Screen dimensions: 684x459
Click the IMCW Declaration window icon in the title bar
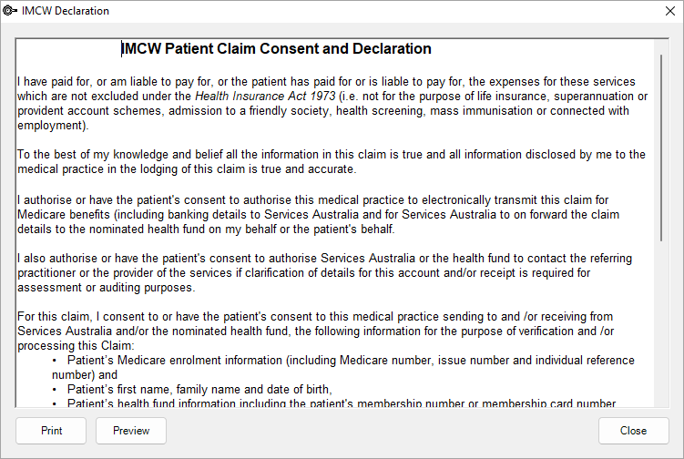(x=10, y=11)
